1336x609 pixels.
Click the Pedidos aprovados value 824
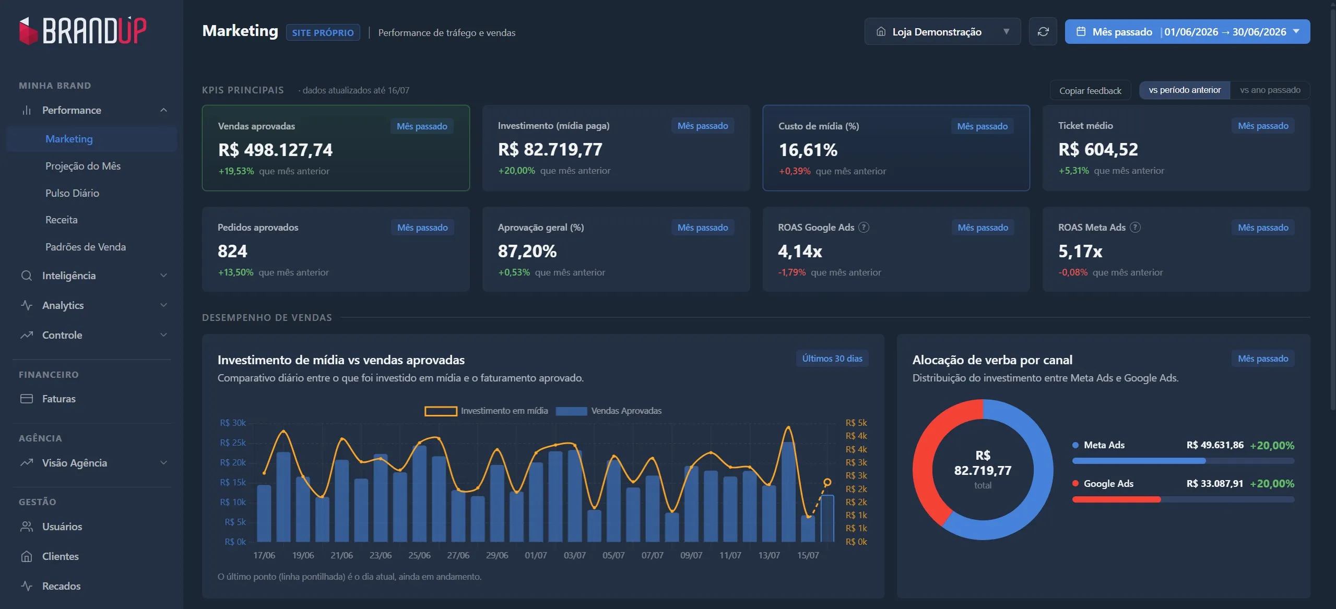[x=232, y=252]
